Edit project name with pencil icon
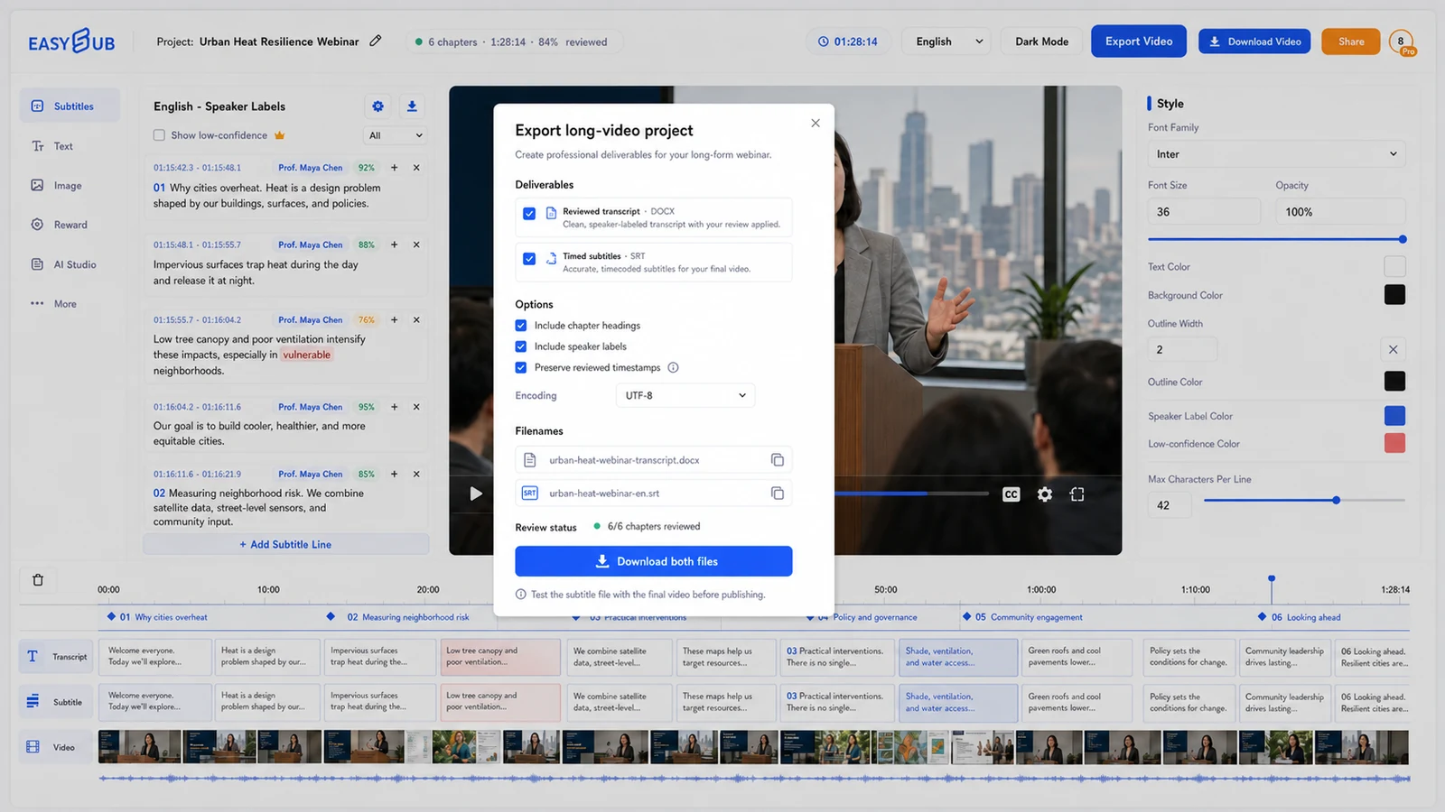 [x=376, y=41]
